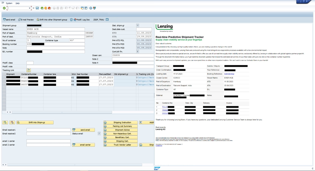
Task: Click the Shipping Cert. button
Action: [x=121, y=141]
